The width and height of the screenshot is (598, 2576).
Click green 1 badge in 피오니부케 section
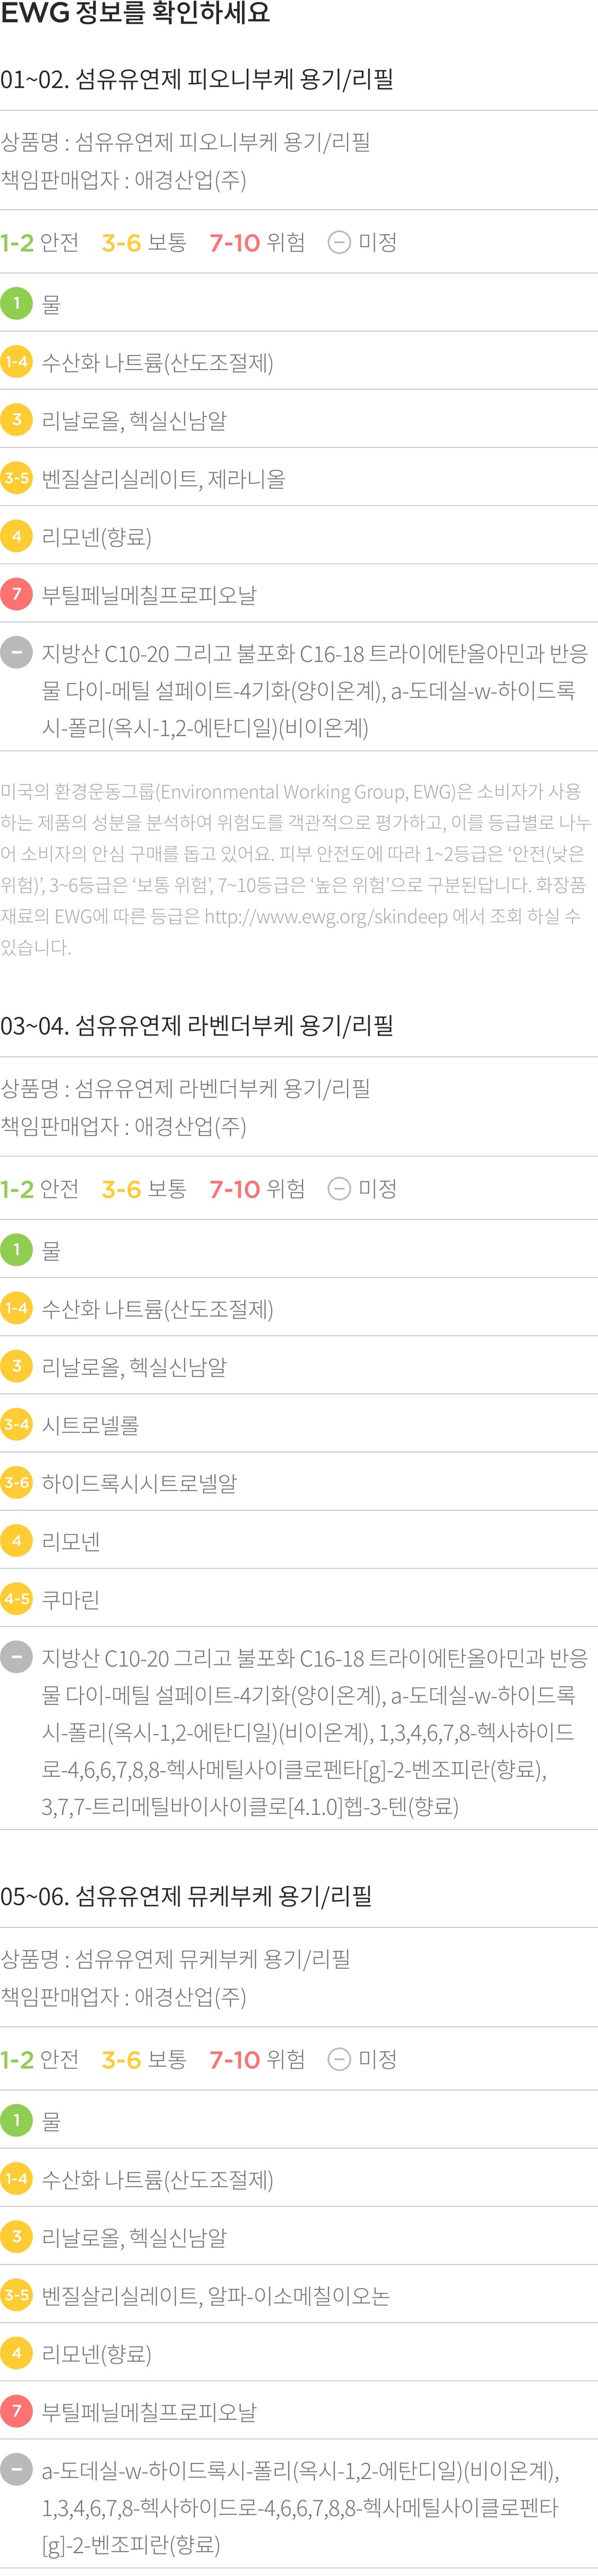pyautogui.click(x=16, y=303)
